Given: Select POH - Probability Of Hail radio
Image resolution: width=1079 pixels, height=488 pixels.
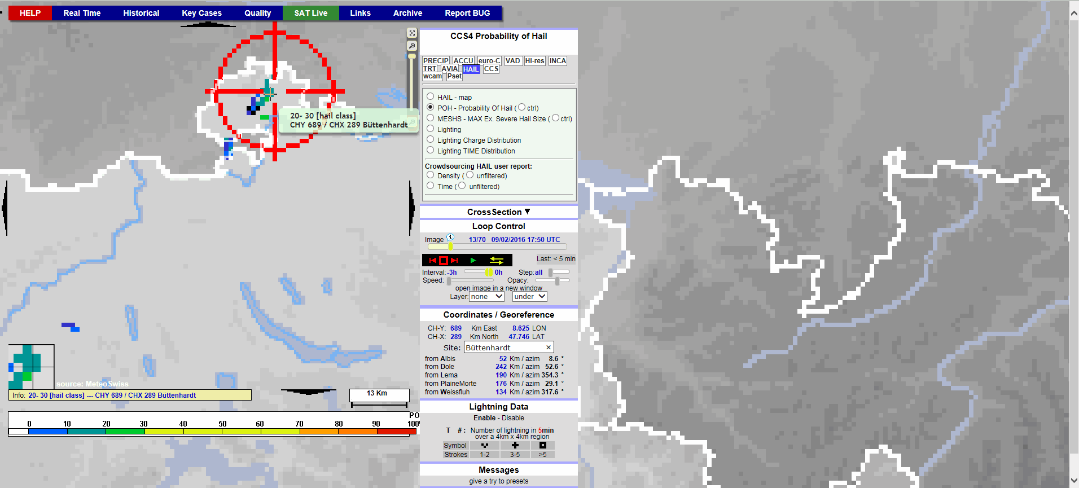Looking at the screenshot, I should point(431,107).
